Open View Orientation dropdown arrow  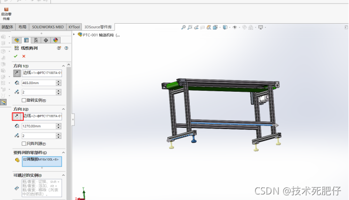point(220,28)
